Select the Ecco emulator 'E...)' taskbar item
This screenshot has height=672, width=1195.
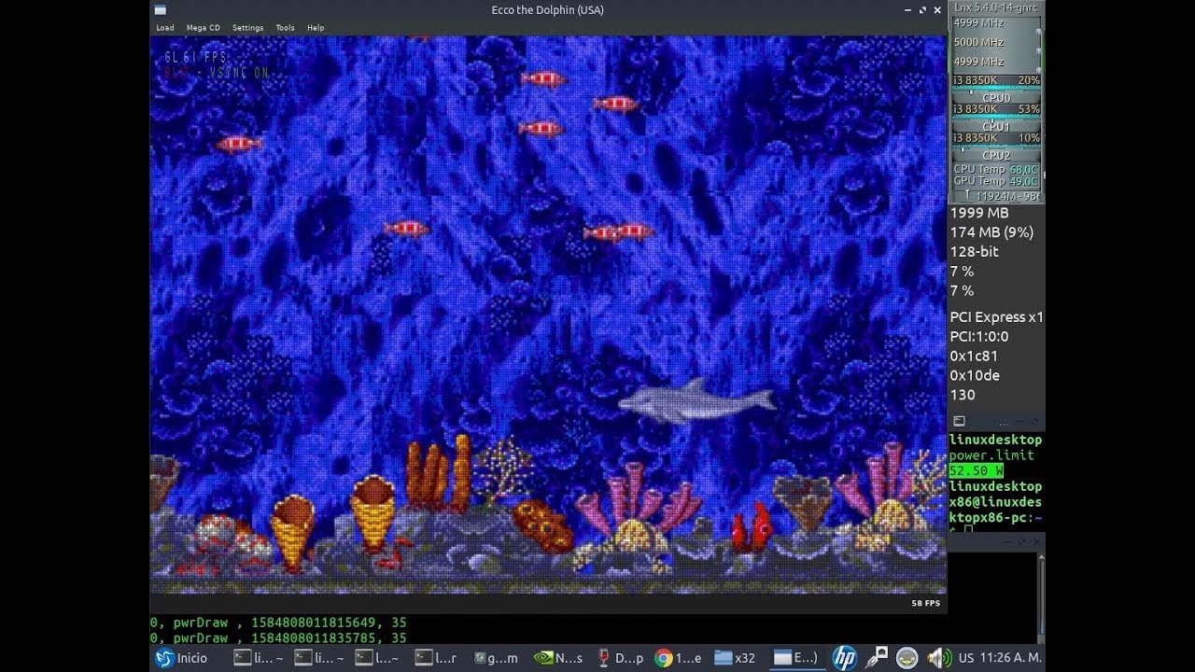(796, 658)
